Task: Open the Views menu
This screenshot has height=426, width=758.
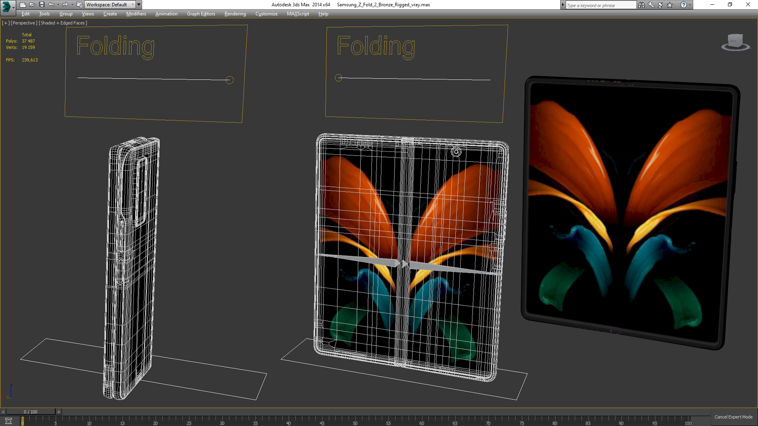Action: click(88, 14)
